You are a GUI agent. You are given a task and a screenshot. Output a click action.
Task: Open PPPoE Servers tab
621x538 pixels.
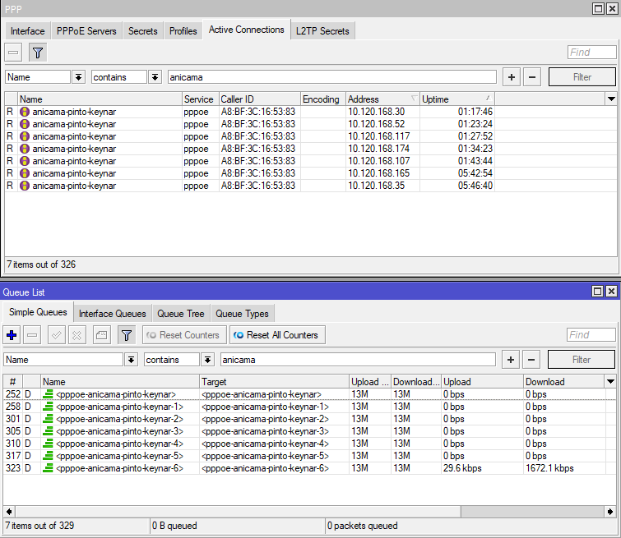[x=86, y=31]
